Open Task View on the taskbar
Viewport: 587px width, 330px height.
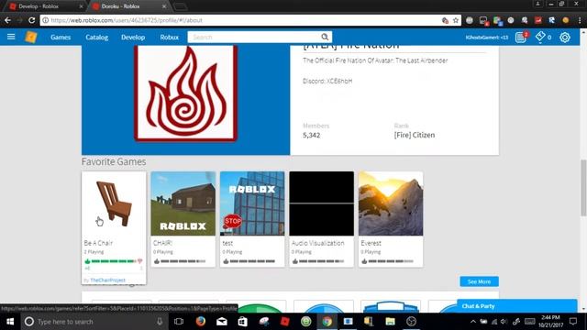[x=179, y=322]
